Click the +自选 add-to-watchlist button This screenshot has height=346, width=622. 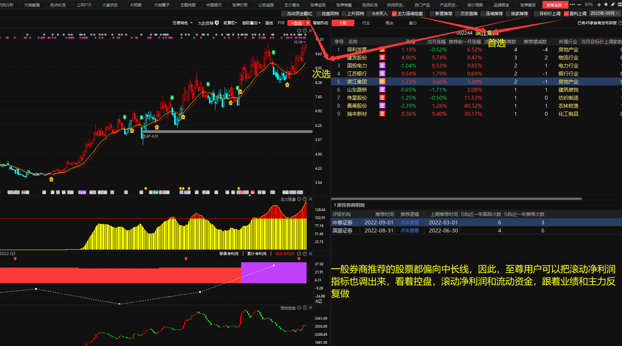pos(296,23)
